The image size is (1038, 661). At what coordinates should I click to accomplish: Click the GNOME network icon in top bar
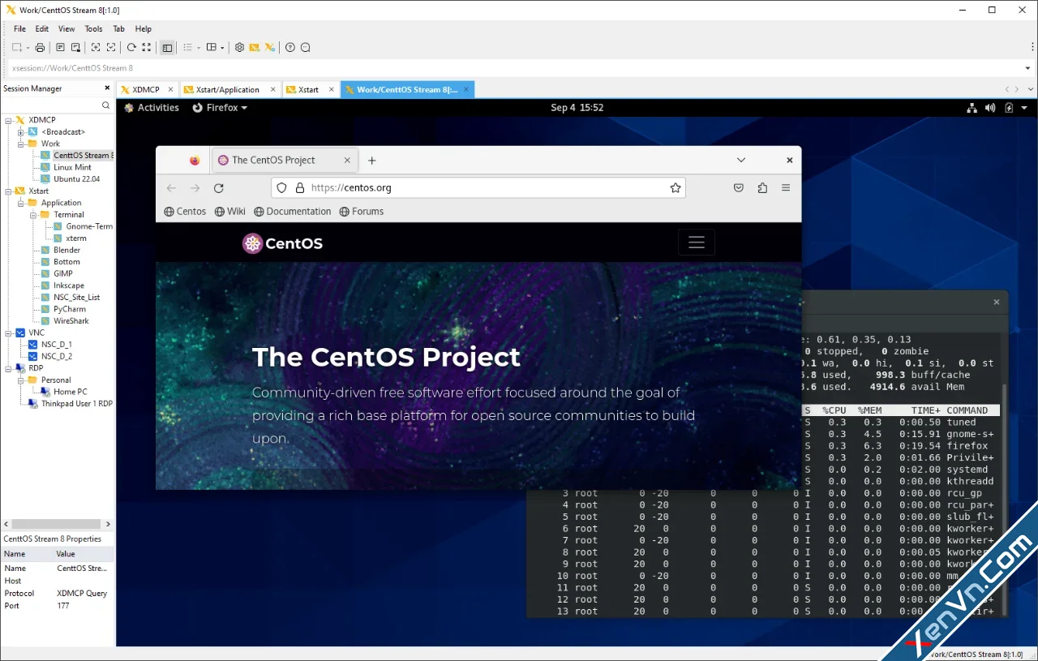[x=972, y=107]
